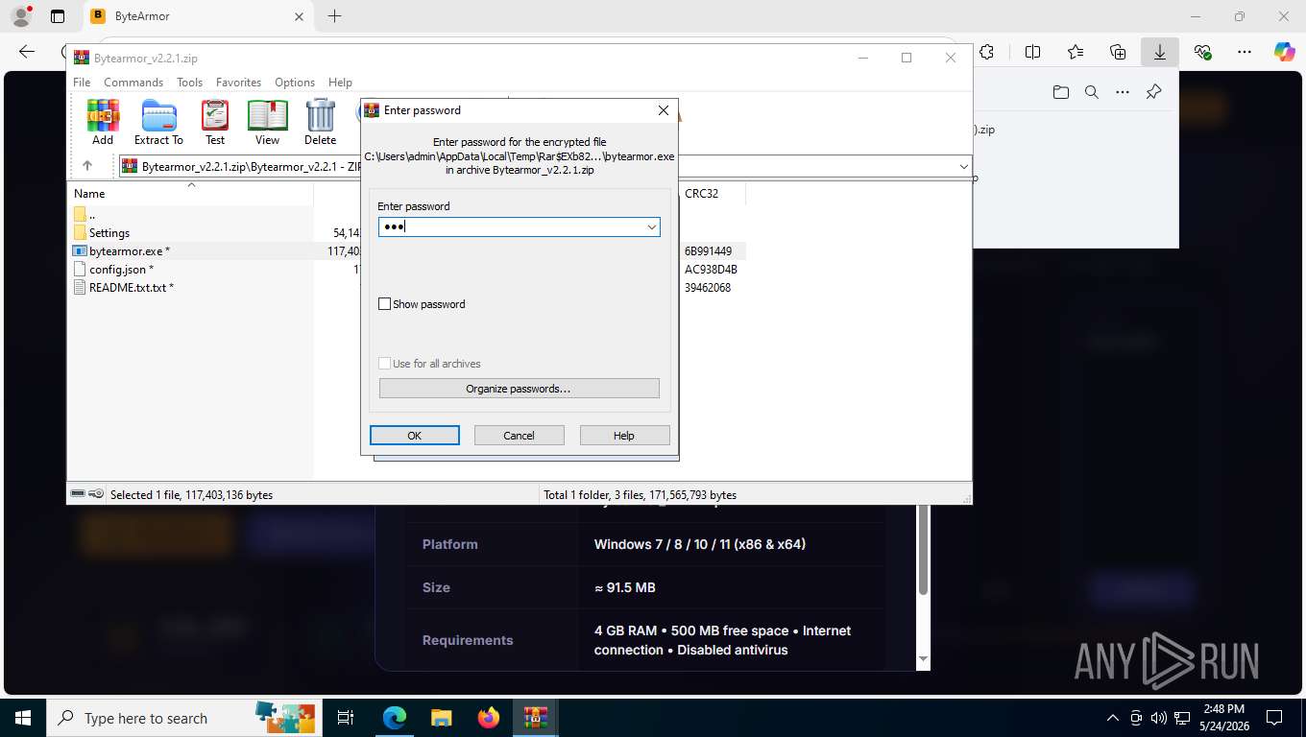Click the Edge back arrow
This screenshot has width=1306, height=737.
27,52
